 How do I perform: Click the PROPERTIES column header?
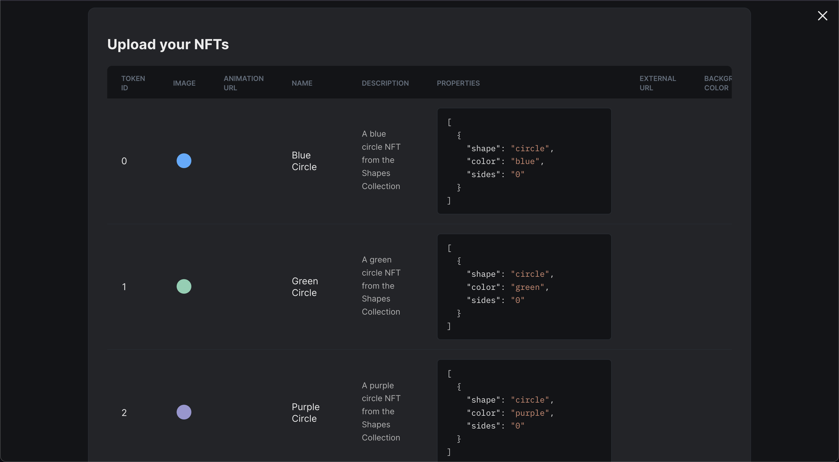[458, 83]
